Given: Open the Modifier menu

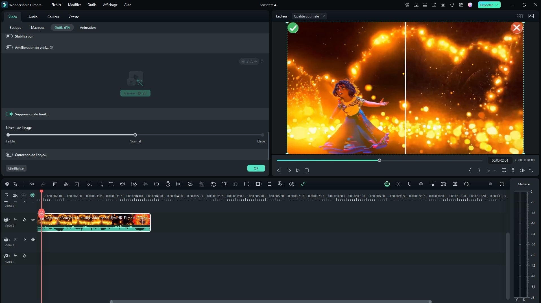Looking at the screenshot, I should [74, 5].
